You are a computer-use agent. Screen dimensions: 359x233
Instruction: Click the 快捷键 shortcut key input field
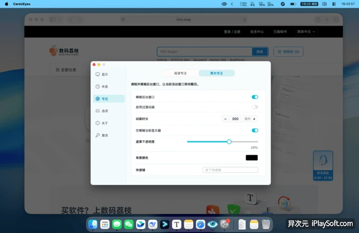pyautogui.click(x=230, y=170)
